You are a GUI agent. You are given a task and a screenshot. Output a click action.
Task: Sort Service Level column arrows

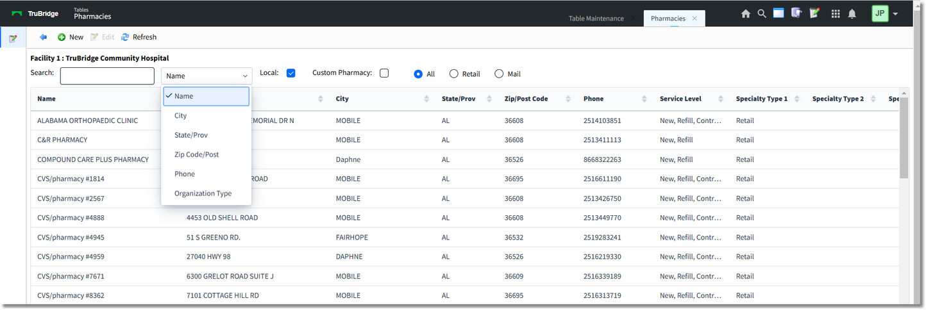pyautogui.click(x=720, y=99)
